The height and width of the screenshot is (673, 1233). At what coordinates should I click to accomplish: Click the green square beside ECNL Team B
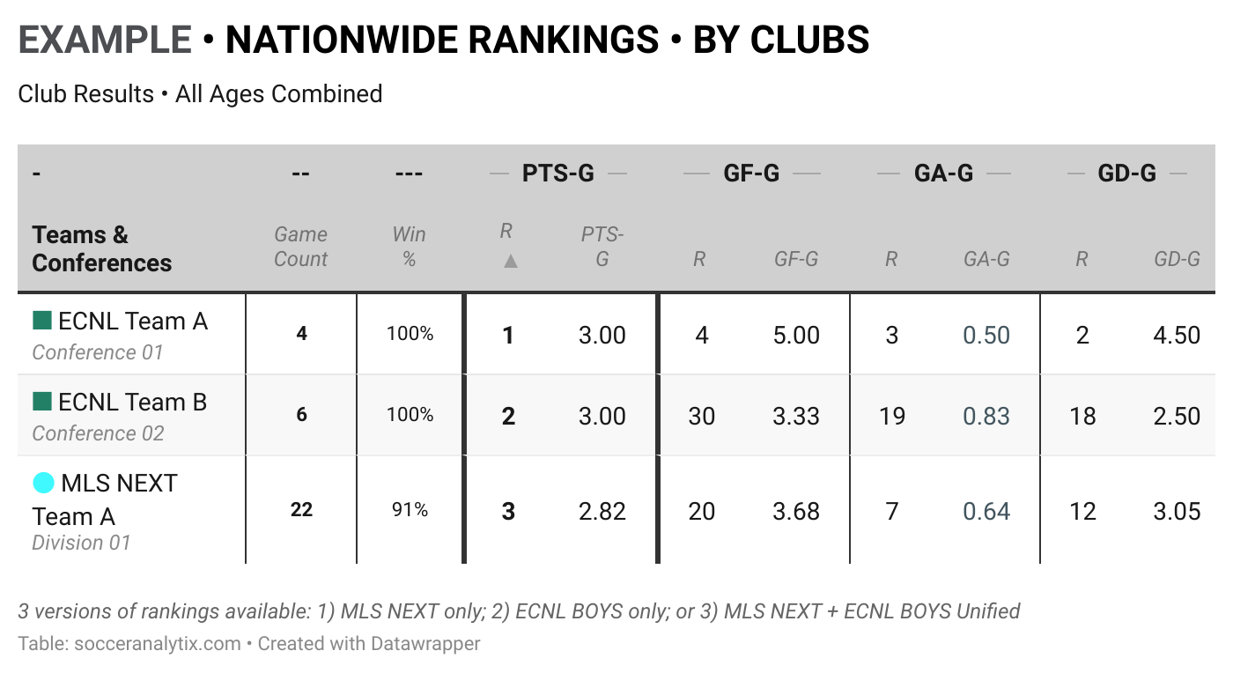coord(42,402)
